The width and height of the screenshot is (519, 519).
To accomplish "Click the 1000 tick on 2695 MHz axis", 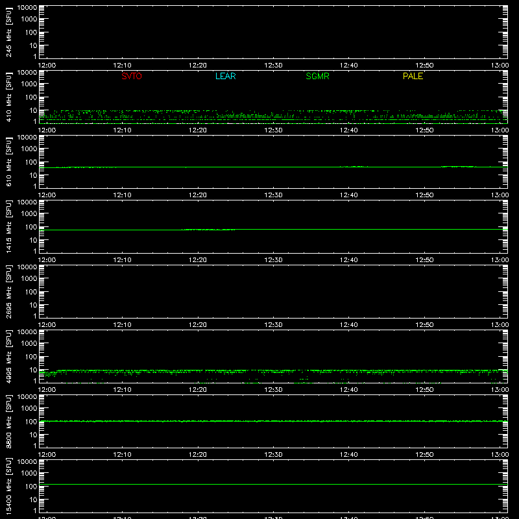I will pyautogui.click(x=29, y=278).
